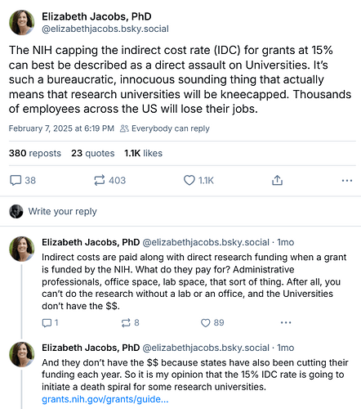This screenshot has width=361, height=409.
Task: Repost the main post with 403 reposts
Action: pos(99,181)
